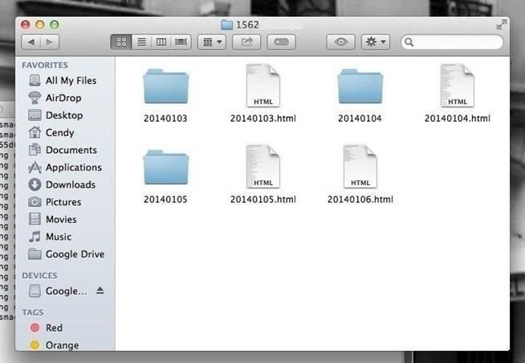
Task: Click the Edit Tags toolbar button
Action: click(x=281, y=42)
